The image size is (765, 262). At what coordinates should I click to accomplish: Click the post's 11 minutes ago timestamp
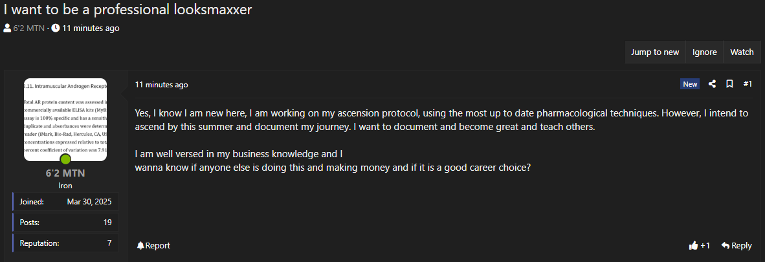(x=162, y=85)
